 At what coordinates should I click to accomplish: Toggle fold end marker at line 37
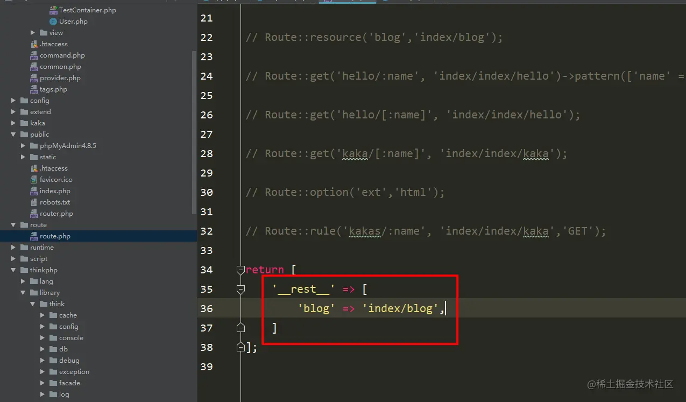click(241, 328)
